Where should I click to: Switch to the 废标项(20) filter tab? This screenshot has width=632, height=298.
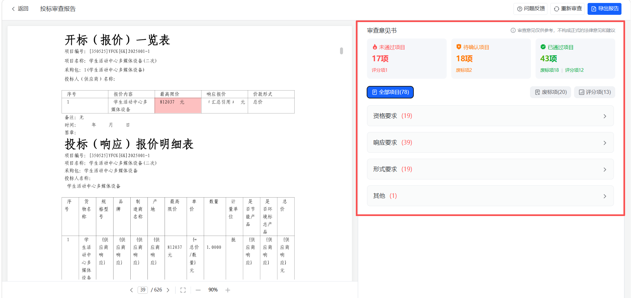click(x=550, y=92)
